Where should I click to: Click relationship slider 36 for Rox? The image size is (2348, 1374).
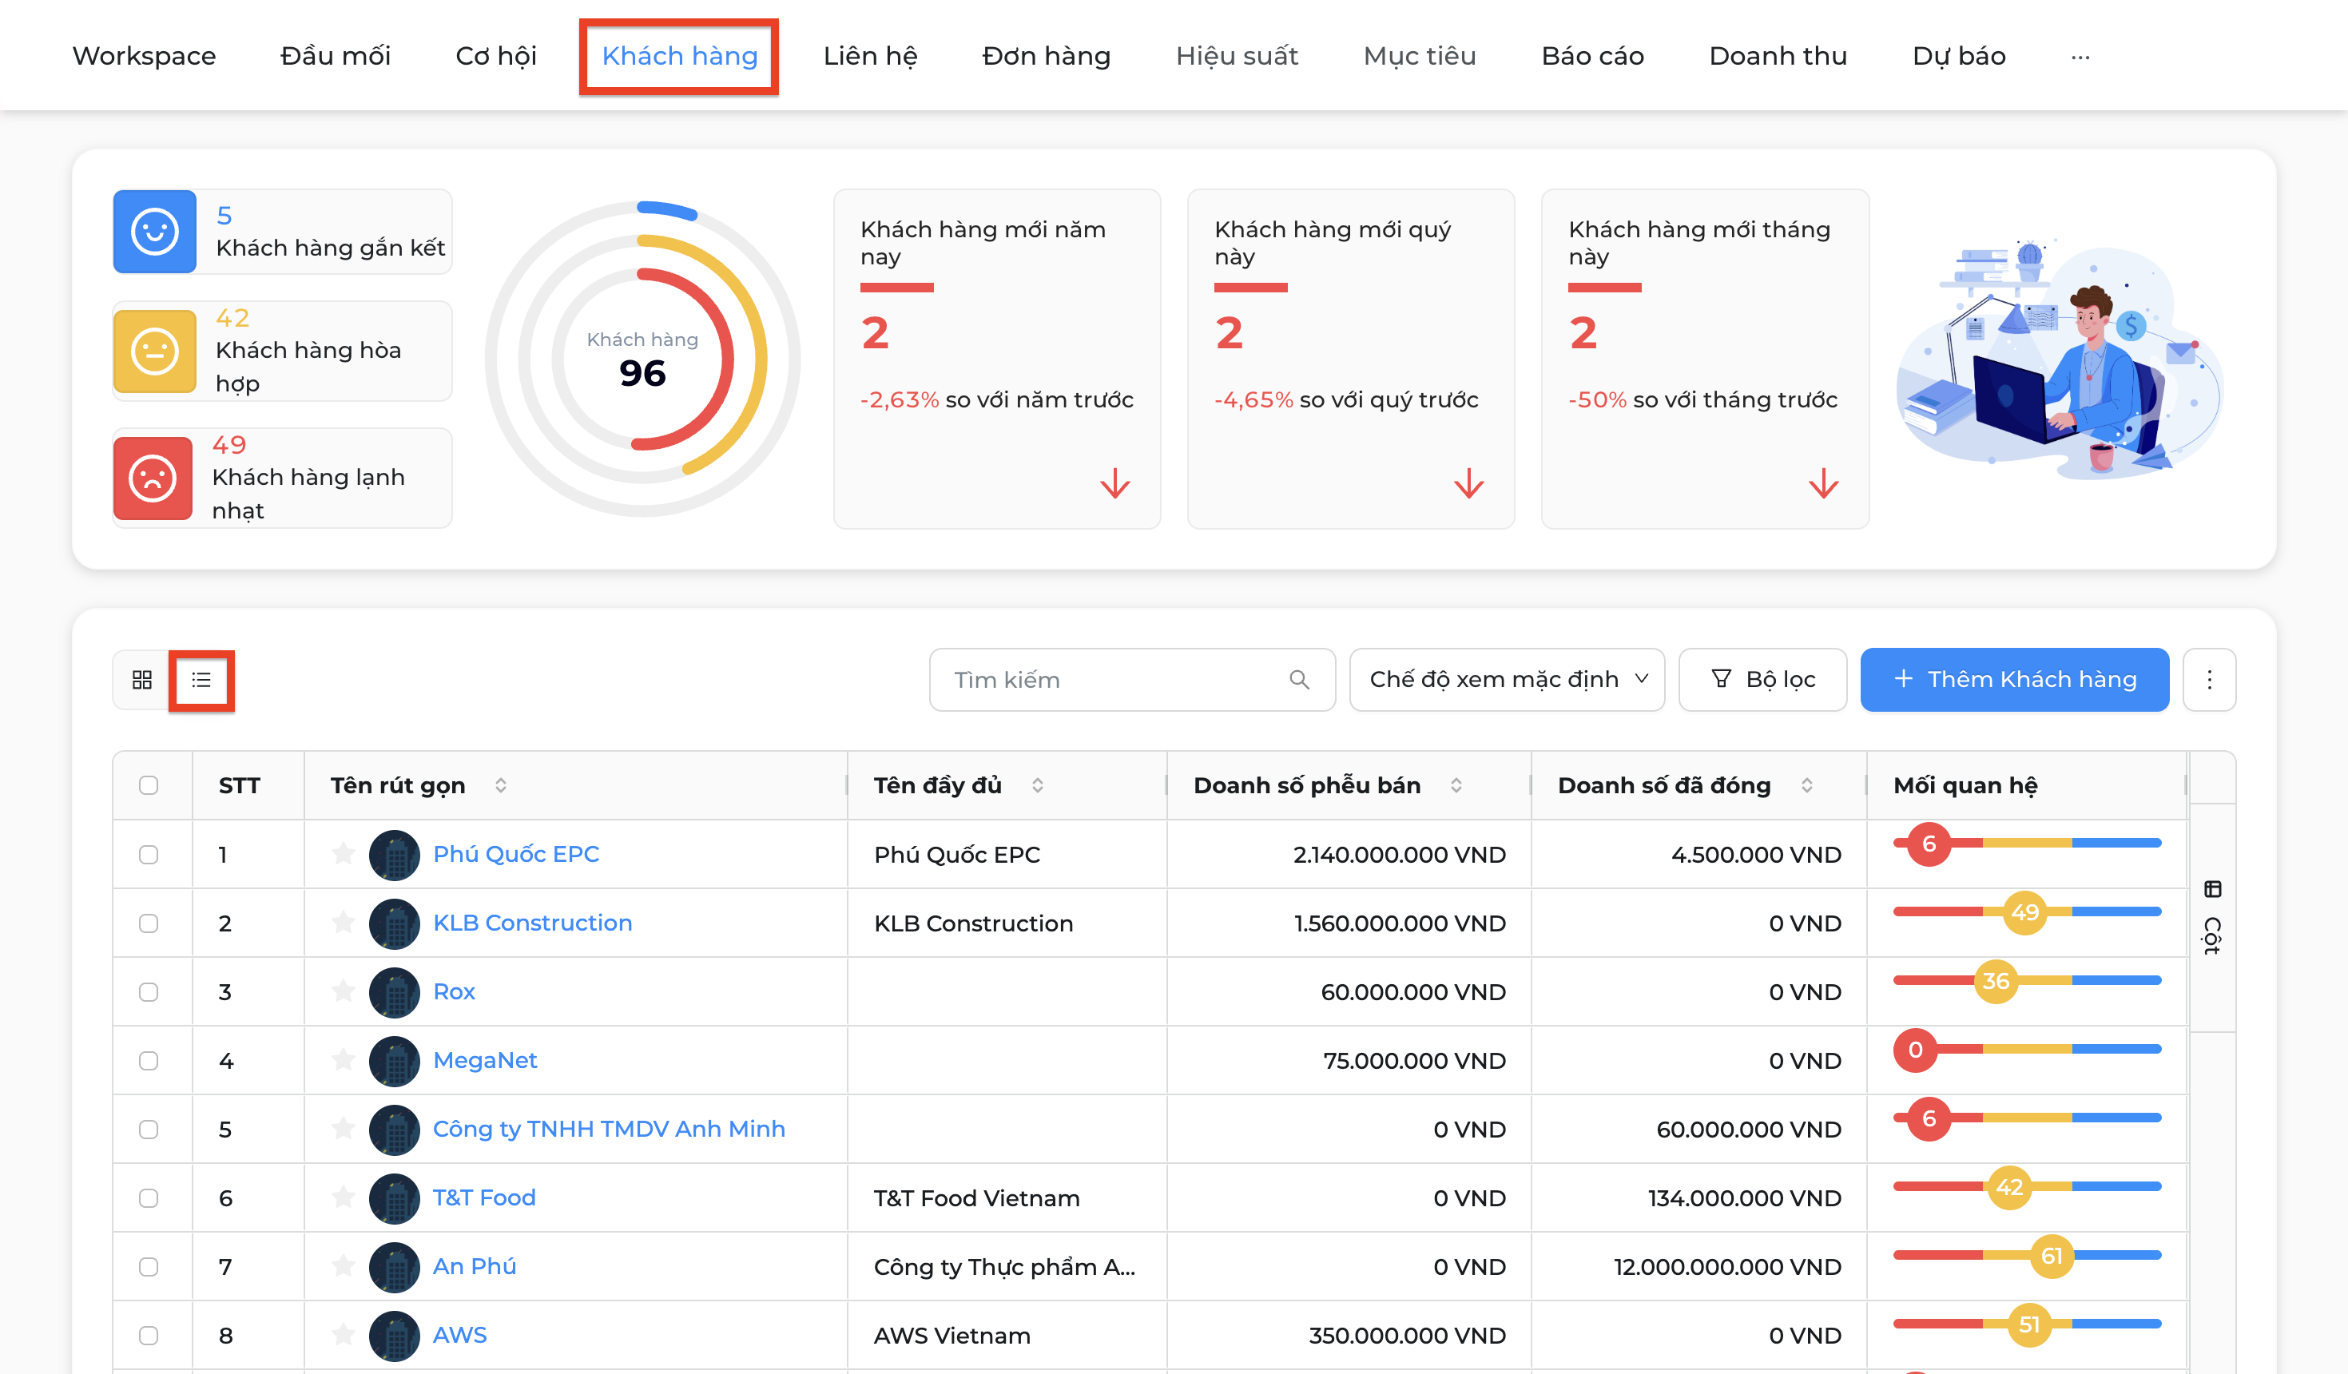[x=1996, y=981]
